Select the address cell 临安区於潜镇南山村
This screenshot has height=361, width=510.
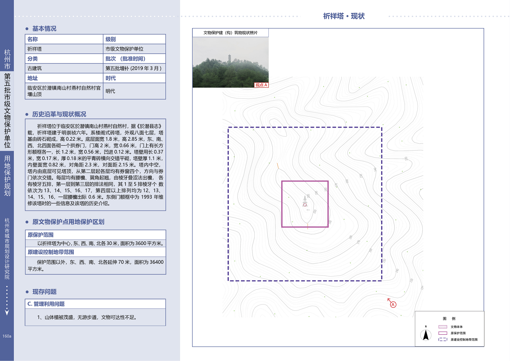click(x=64, y=91)
